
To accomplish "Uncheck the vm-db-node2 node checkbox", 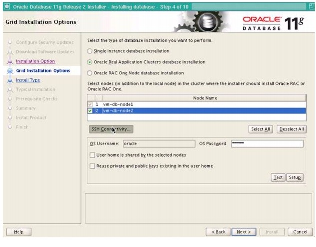I will pyautogui.click(x=90, y=111).
